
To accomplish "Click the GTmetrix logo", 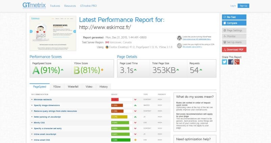I will tap(34, 5).
